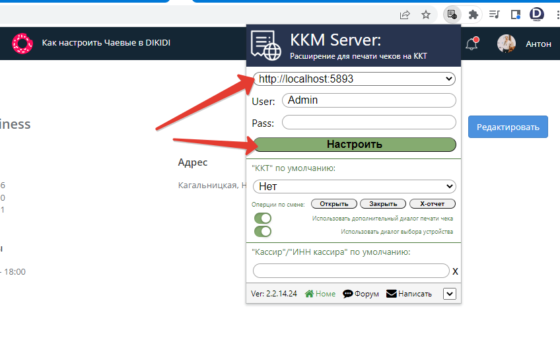The height and width of the screenshot is (342, 560).
Task: Click Антон's profile photo
Action: tap(506, 44)
